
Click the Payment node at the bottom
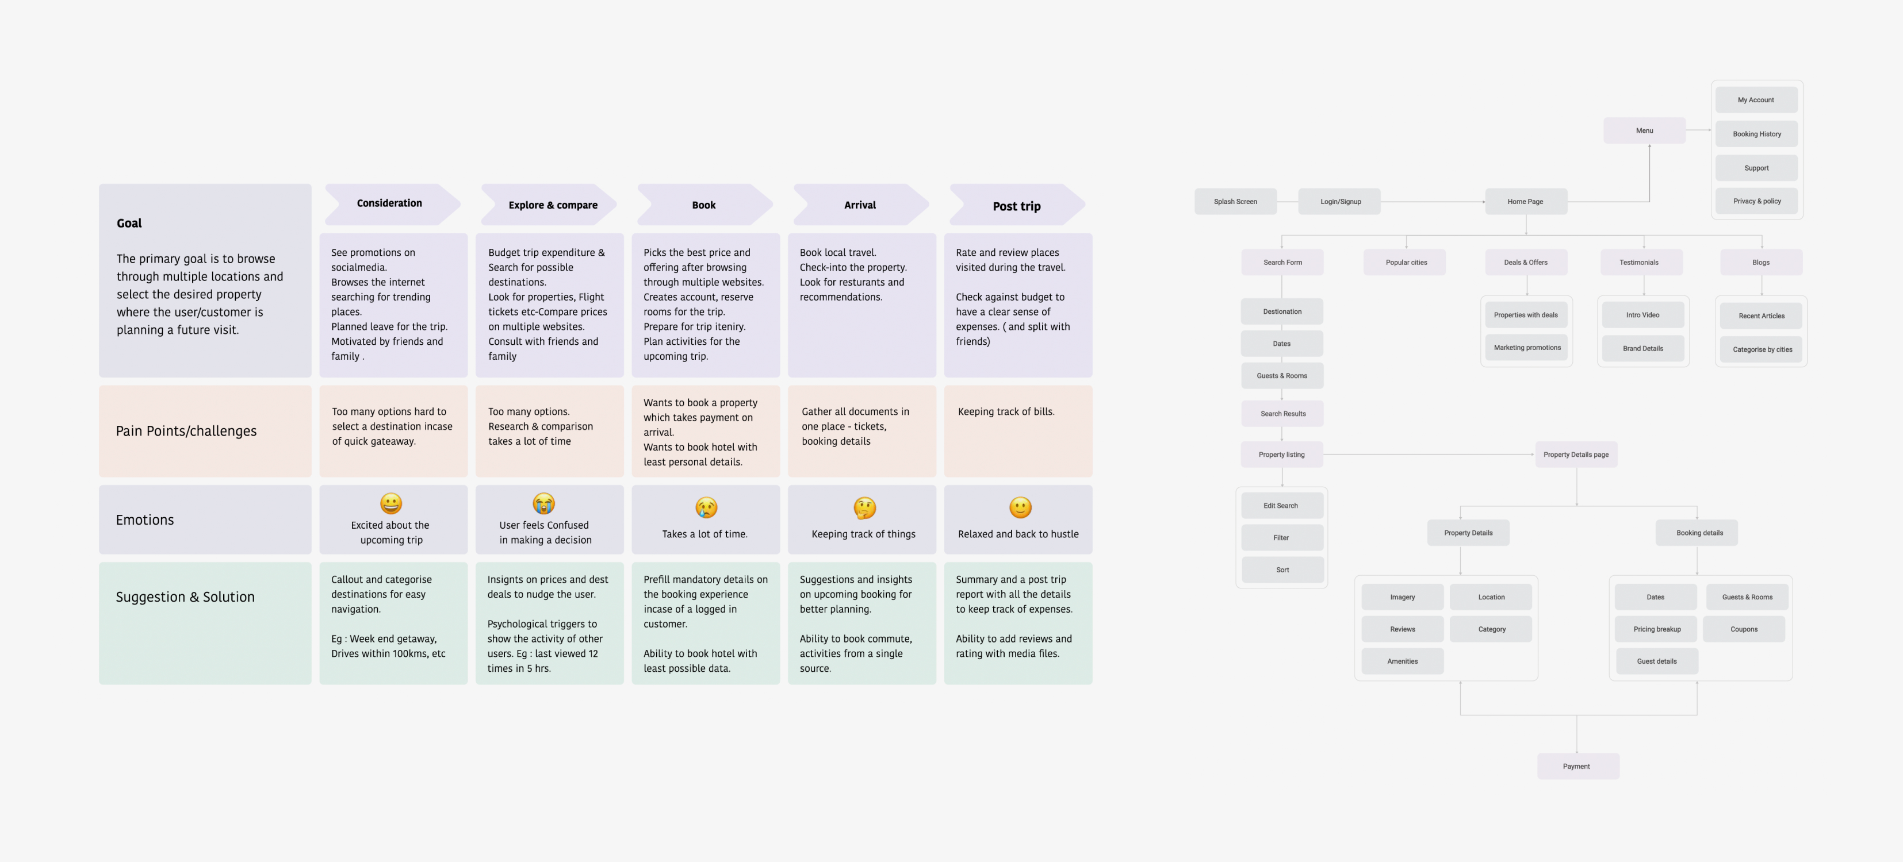click(x=1576, y=766)
